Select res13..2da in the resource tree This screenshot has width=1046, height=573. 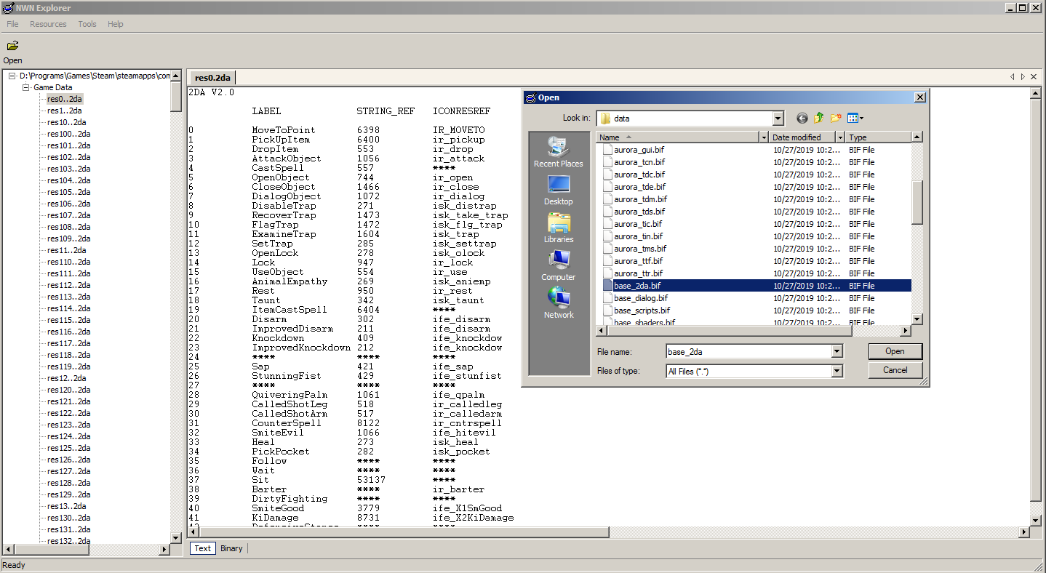(66, 506)
